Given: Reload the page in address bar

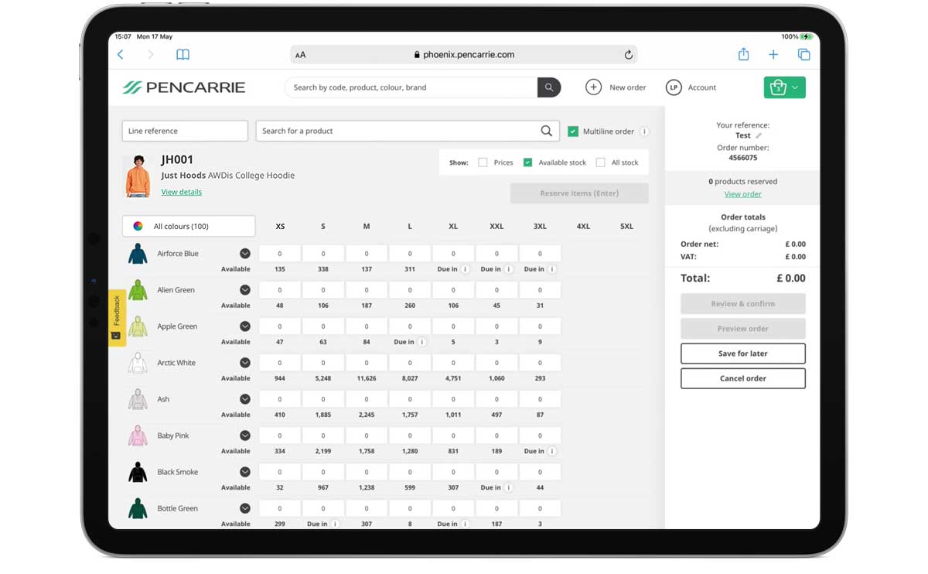Looking at the screenshot, I should coord(628,55).
